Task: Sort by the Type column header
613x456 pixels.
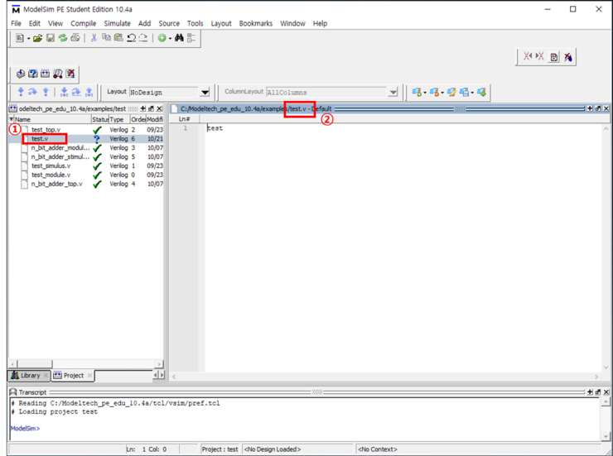Action: point(119,119)
